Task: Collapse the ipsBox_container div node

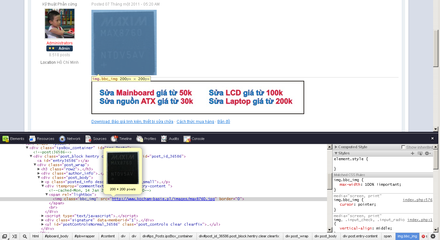Action: point(27,148)
